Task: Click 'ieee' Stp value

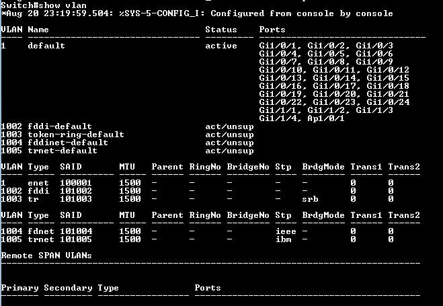Action: tap(286, 231)
